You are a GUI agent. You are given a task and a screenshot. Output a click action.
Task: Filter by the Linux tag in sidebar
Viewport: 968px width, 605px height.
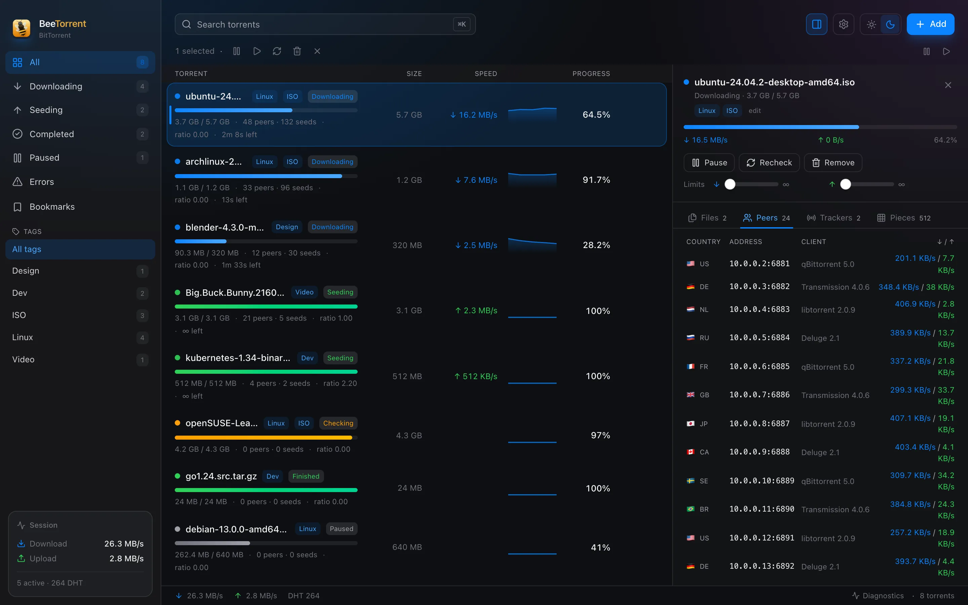click(80, 337)
